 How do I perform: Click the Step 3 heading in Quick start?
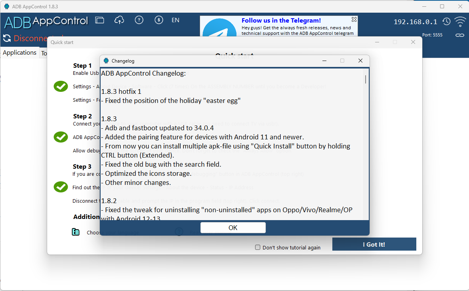click(82, 167)
